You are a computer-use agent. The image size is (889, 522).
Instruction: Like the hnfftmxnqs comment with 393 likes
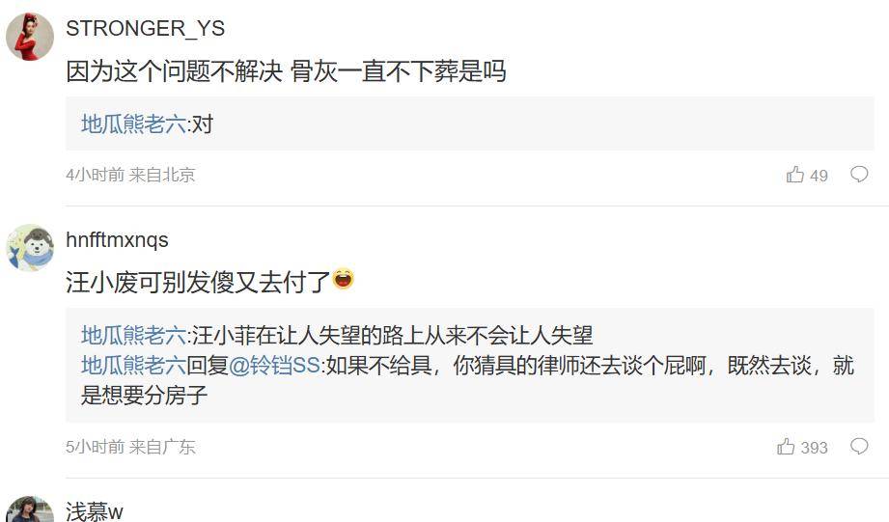point(786,447)
